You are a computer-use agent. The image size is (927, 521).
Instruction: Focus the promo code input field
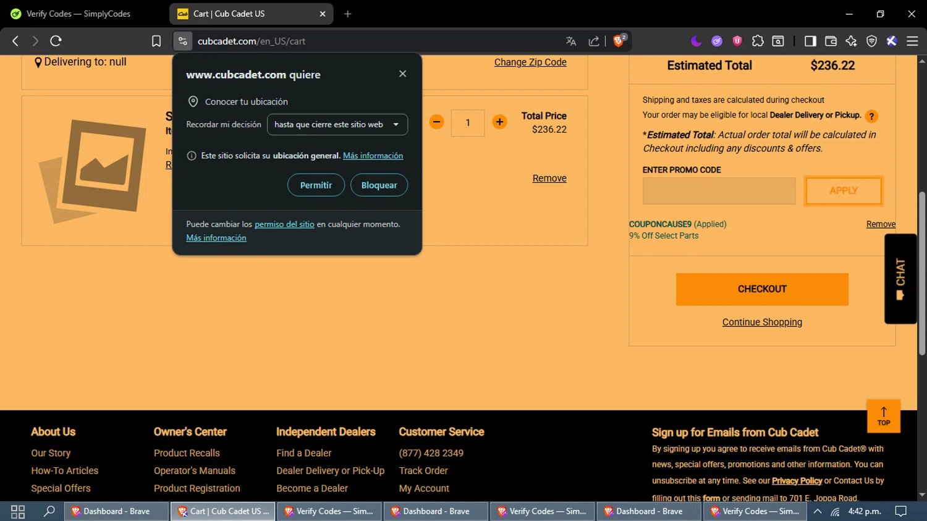[719, 191]
